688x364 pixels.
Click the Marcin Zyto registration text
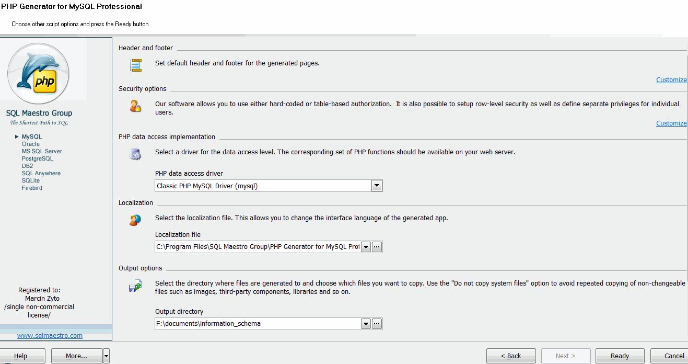coord(42,299)
